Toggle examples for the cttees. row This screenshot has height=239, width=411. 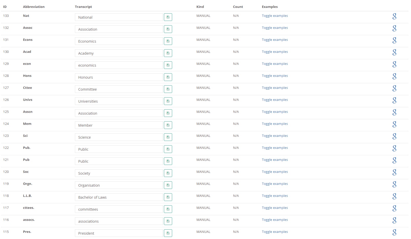(x=275, y=208)
